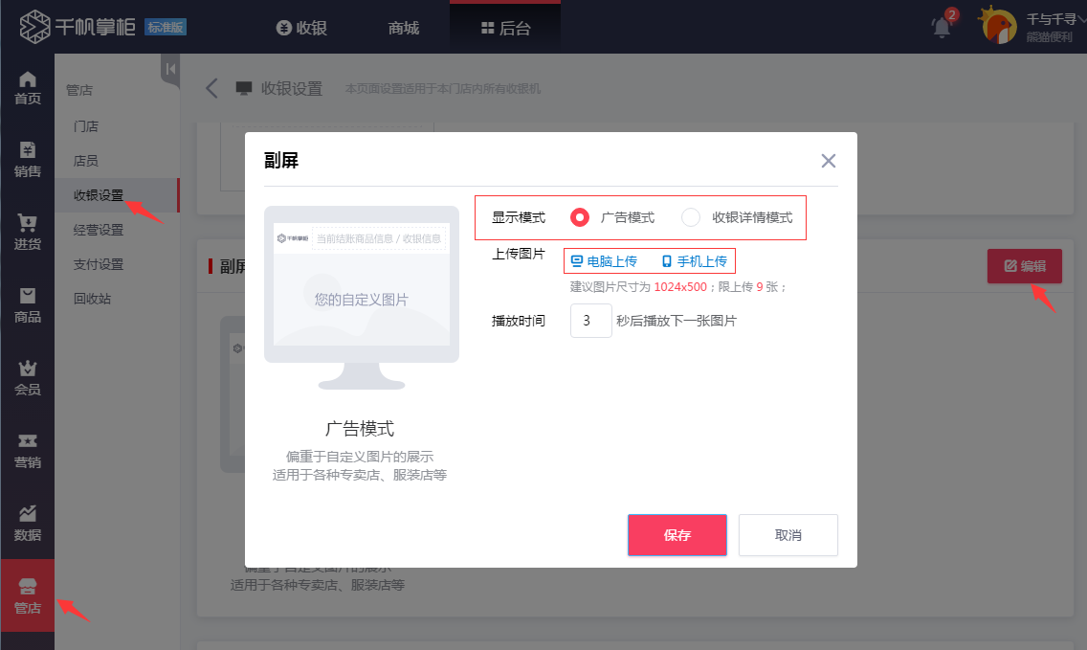Select the 销售 (Sales) sidebar icon
Image resolution: width=1087 pixels, height=650 pixels.
28,162
